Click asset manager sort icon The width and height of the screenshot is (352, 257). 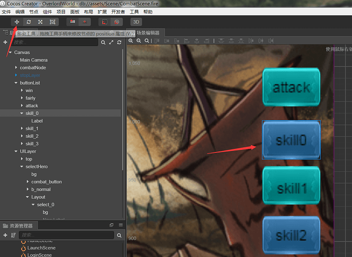[x=13, y=235]
